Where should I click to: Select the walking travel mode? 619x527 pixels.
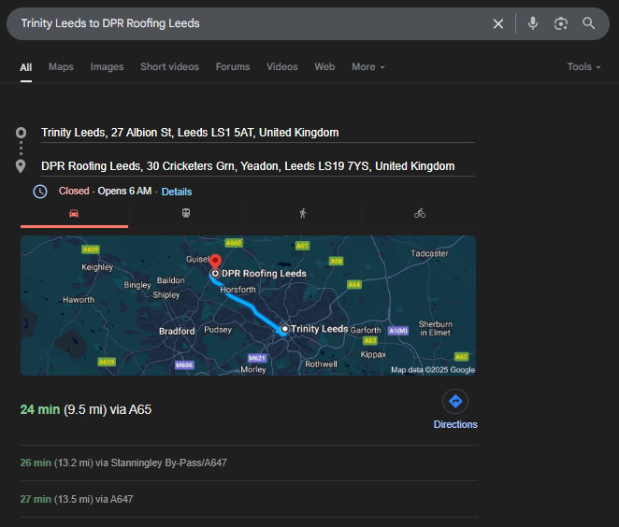tap(303, 213)
